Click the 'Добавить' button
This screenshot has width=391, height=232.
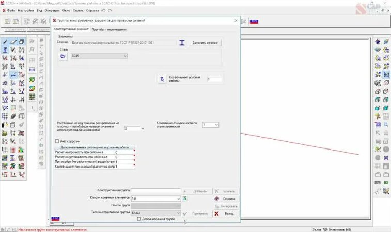(x=197, y=191)
